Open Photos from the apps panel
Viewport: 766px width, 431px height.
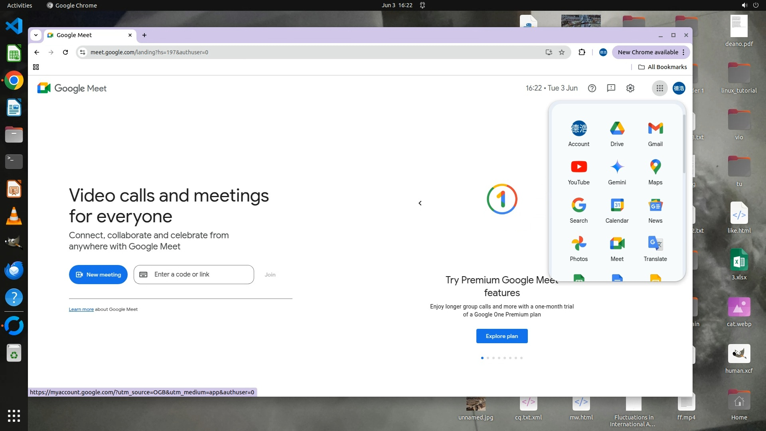578,248
